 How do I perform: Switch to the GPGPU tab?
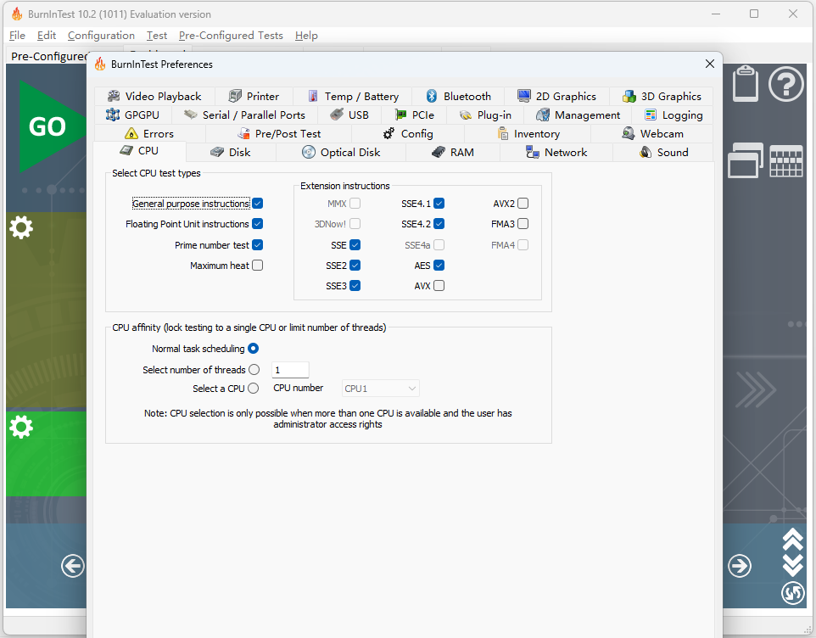[132, 115]
